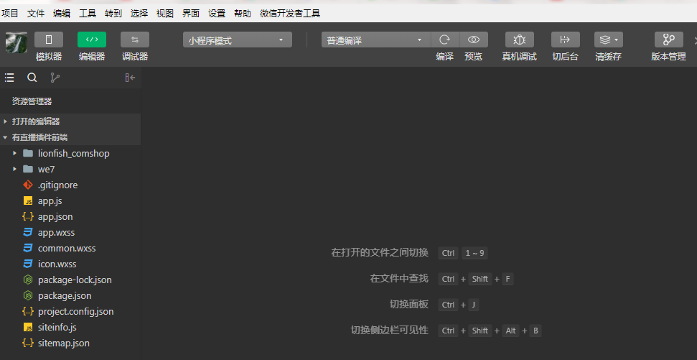Image resolution: width=697 pixels, height=360 pixels.
Task: Open the source control branch icon
Action: 55,78
